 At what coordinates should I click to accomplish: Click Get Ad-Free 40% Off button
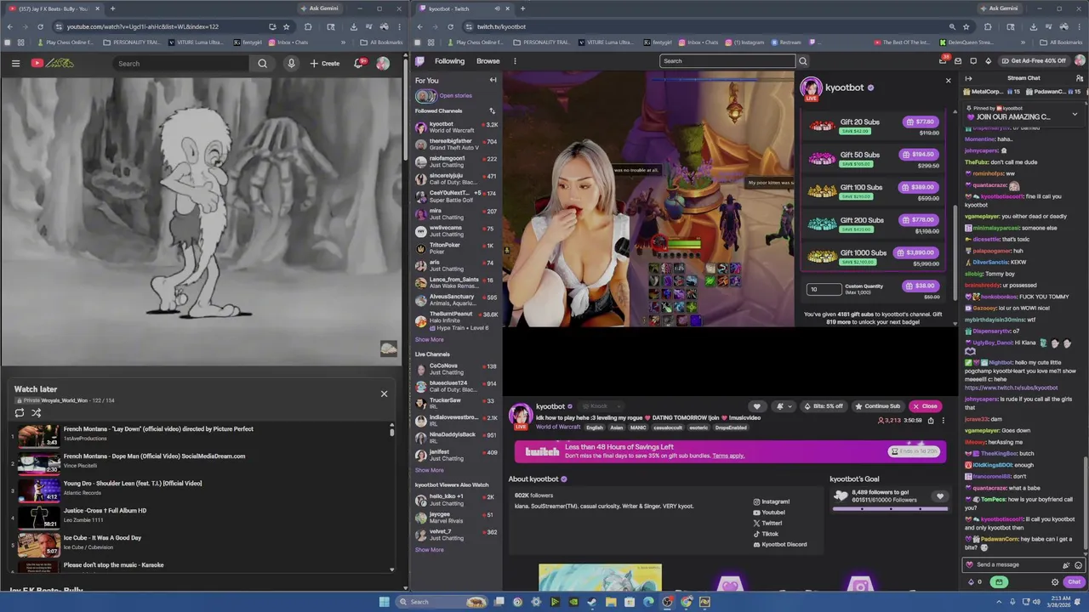tap(1034, 61)
